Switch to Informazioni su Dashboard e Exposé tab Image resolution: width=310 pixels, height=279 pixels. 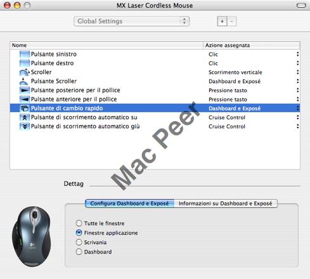coord(226,204)
